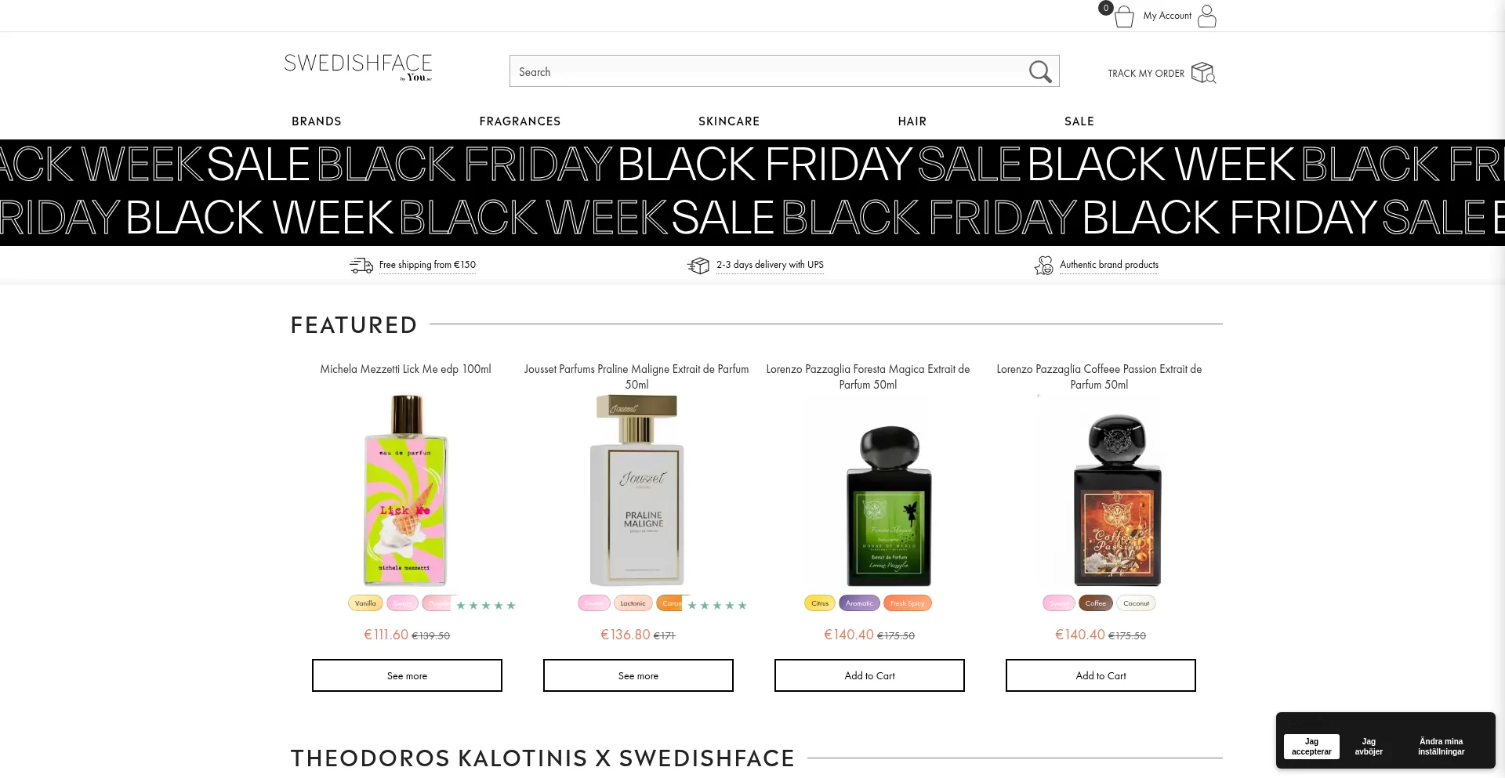The width and height of the screenshot is (1505, 778).
Task: Open the Praline Maligne bottle thumbnail
Action: coord(637,490)
